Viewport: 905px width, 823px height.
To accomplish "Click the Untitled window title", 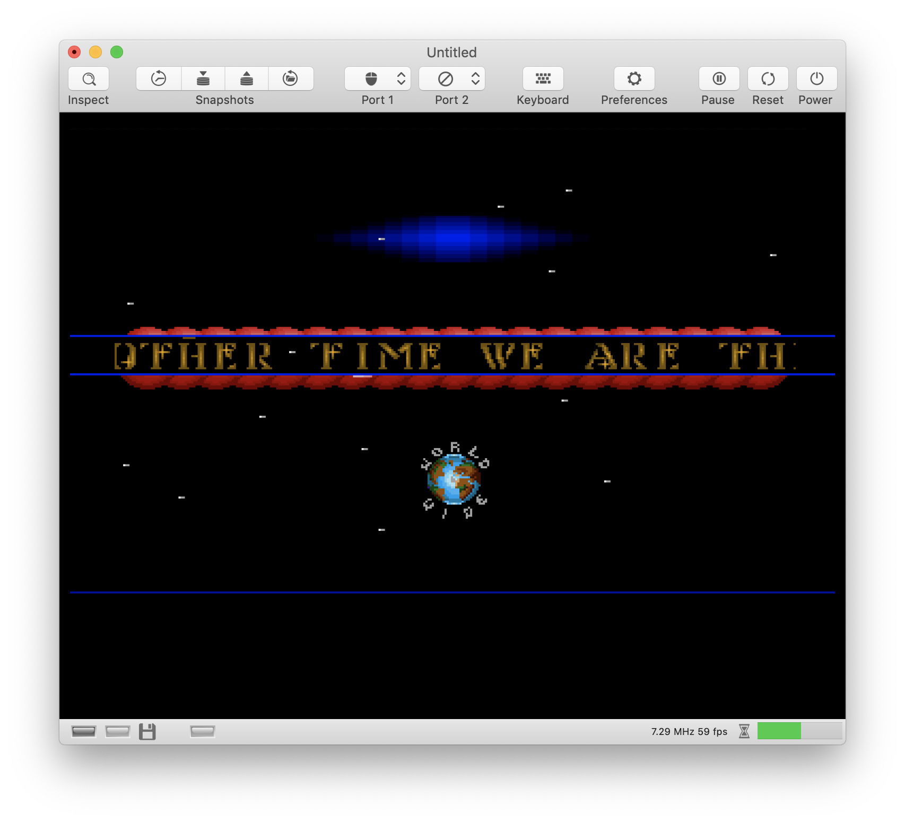I will (452, 52).
